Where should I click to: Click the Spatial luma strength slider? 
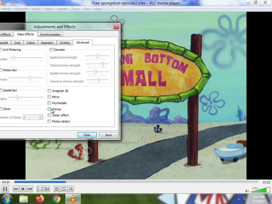point(97,57)
